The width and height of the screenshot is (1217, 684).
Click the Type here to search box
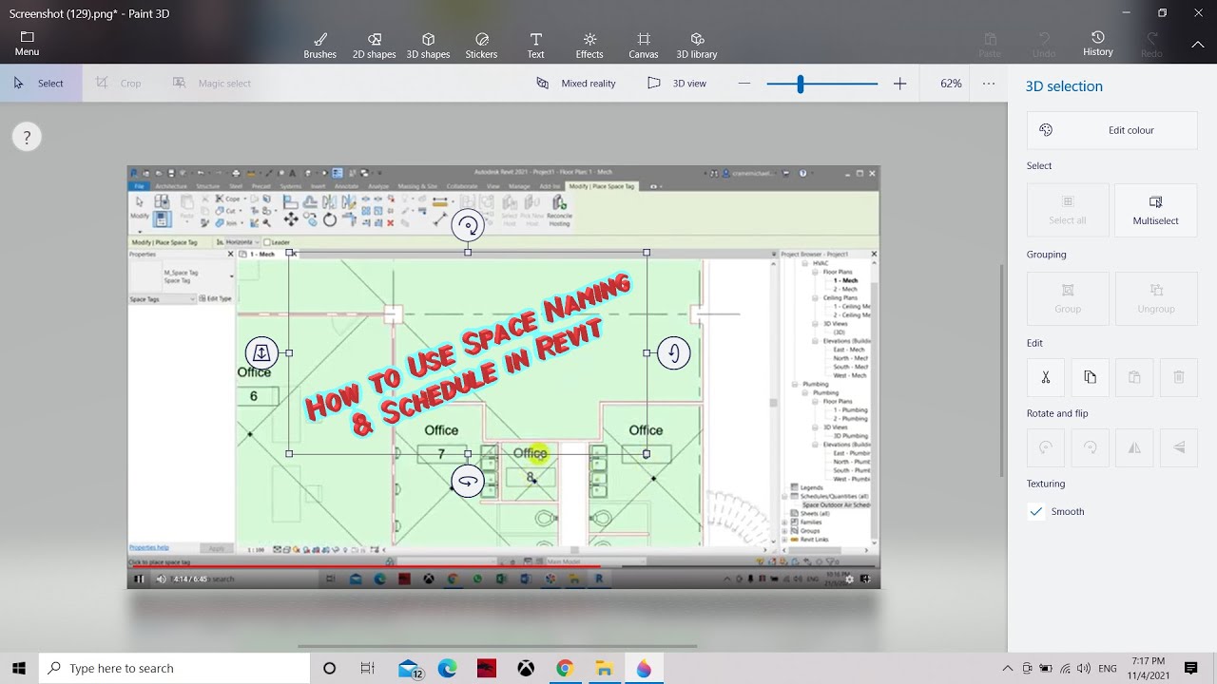pyautogui.click(x=175, y=668)
